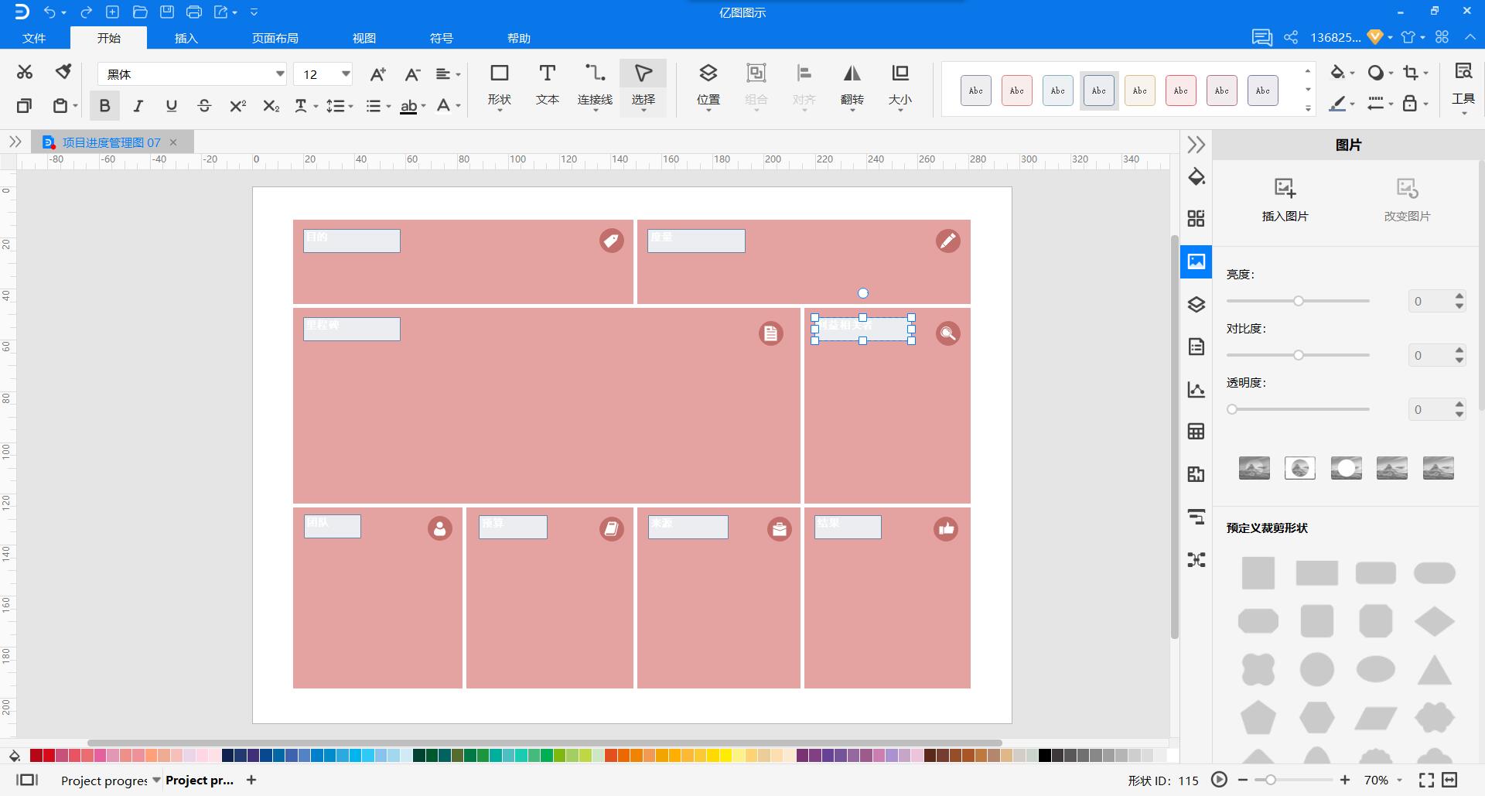Viewport: 1485px width, 796px height.
Task: Click the 位置 position button
Action: tap(708, 84)
